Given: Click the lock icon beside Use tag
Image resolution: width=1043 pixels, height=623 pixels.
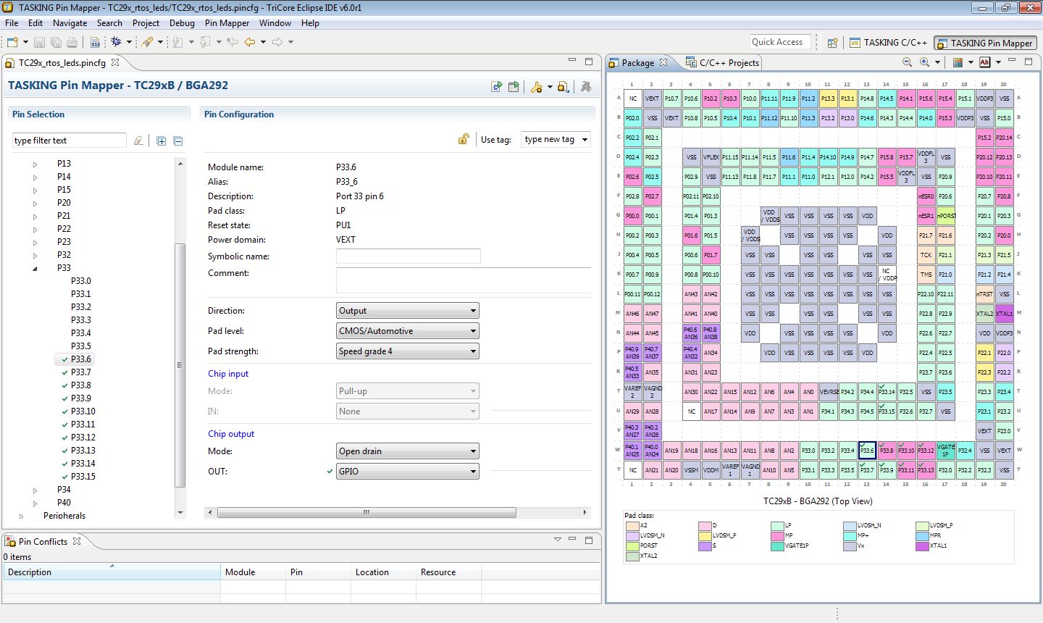Looking at the screenshot, I should [x=464, y=139].
